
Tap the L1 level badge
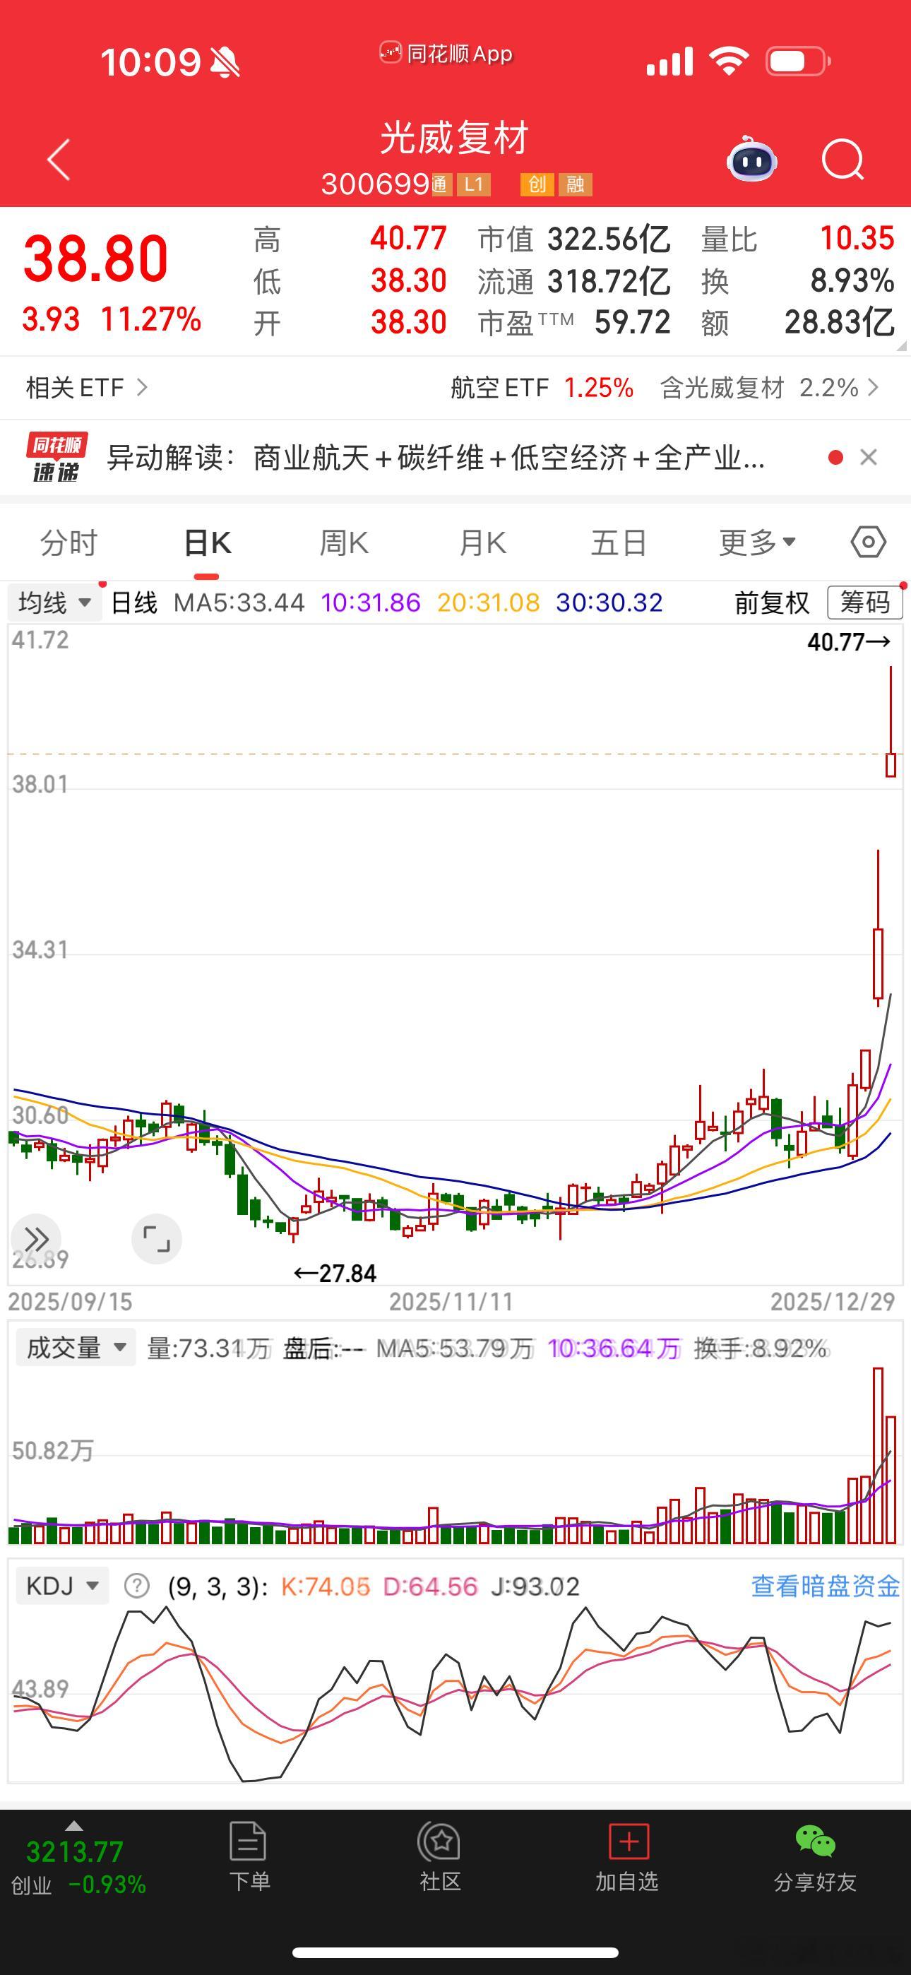click(x=474, y=184)
